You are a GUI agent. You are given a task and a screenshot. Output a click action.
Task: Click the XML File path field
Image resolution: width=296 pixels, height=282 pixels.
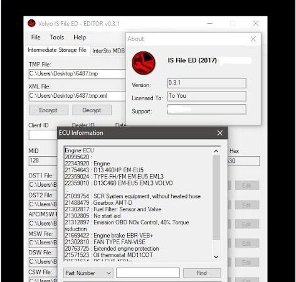pos(77,96)
